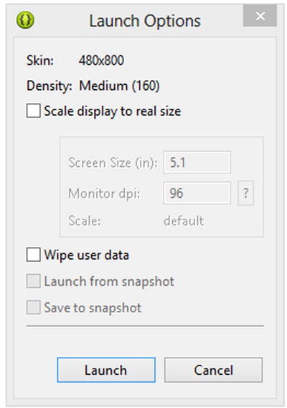Click the Skin: label
The width and height of the screenshot is (287, 408).
40,60
